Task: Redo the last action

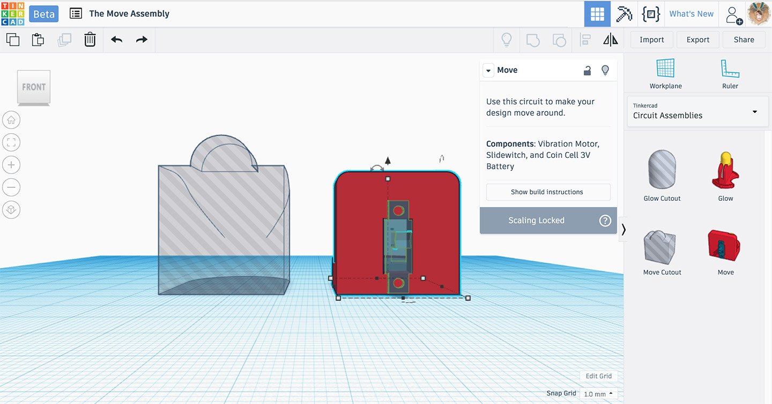Action: (x=142, y=40)
